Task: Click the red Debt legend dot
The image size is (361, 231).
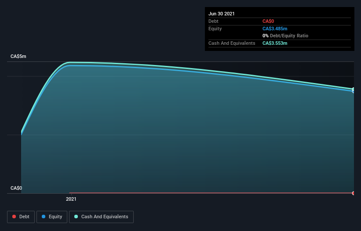Action: 14,217
